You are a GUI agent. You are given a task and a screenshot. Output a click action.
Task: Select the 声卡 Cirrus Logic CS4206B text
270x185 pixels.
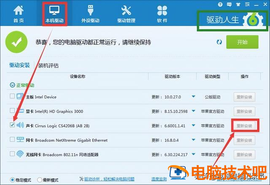tap(58, 126)
